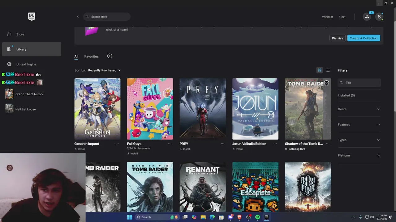Open Brave browser from the taskbar
Screen dimensions: 396x222
point(239,217)
